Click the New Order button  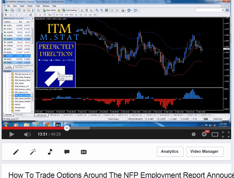click(x=49, y=10)
